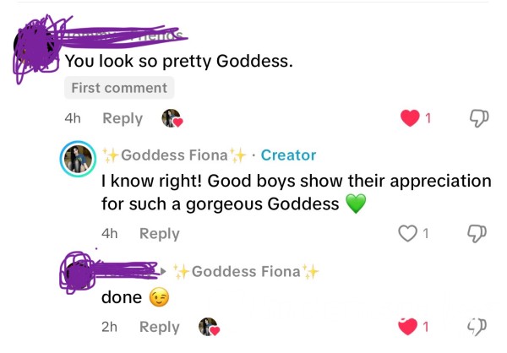Open the scribbled-out 'done' commenter avatar
The width and height of the screenshot is (507, 353).
(x=79, y=273)
